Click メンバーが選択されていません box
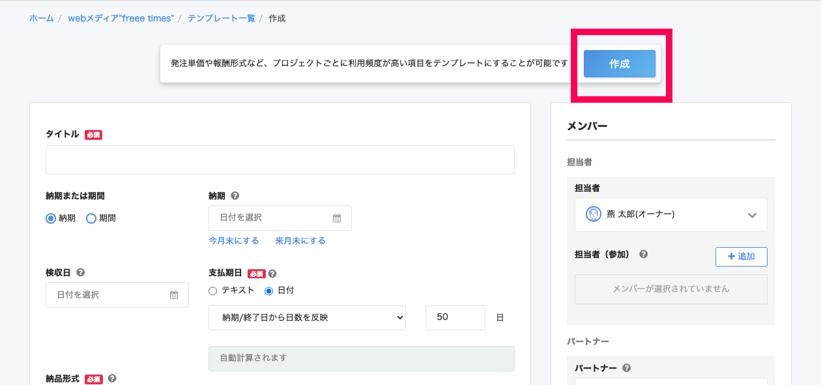Screen dimensions: 821x385 [671, 289]
